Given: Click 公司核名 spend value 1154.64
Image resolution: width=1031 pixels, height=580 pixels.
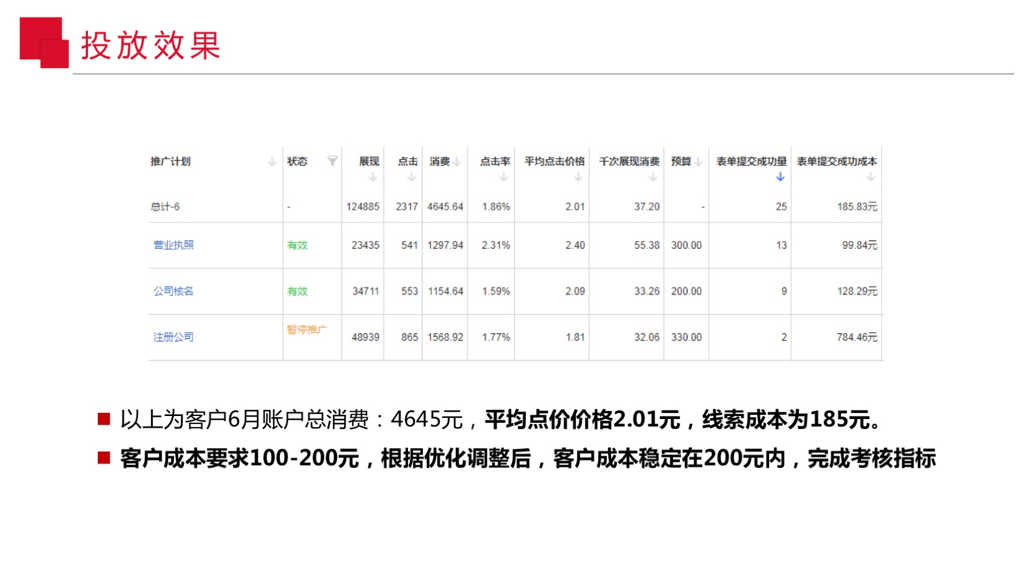Looking at the screenshot, I should coord(445,291).
